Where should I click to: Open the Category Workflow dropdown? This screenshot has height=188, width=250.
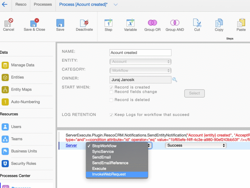pyautogui.click(x=140, y=71)
